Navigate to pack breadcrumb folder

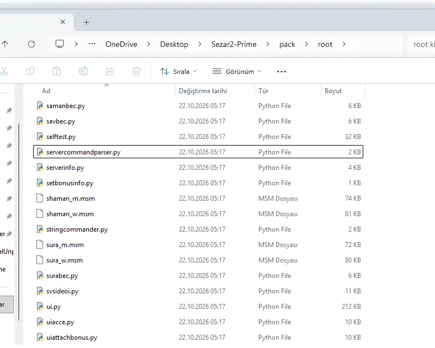[x=287, y=45]
